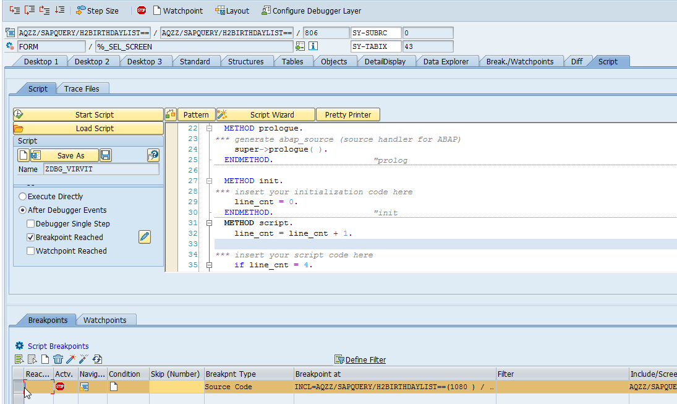Select Execute Directly radio button
Viewport: 677px width, 404px height.
click(x=22, y=197)
